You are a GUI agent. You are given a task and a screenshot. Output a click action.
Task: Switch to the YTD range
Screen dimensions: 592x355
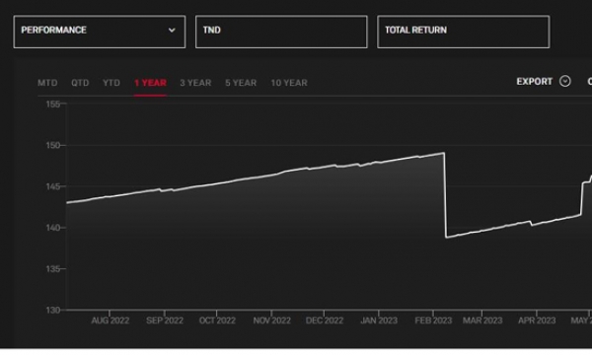(111, 83)
